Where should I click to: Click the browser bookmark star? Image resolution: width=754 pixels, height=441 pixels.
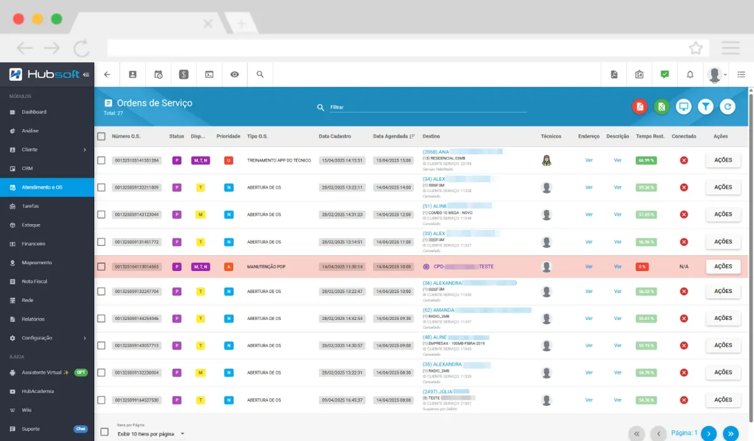696,48
